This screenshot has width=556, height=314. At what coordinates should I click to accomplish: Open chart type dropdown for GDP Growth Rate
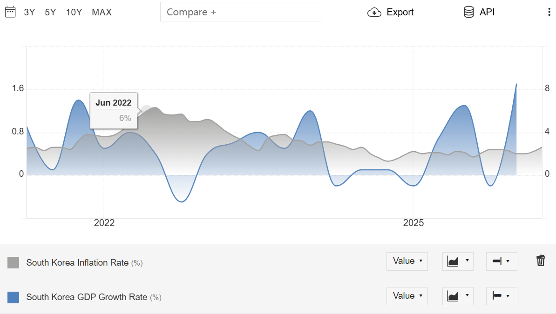point(458,296)
